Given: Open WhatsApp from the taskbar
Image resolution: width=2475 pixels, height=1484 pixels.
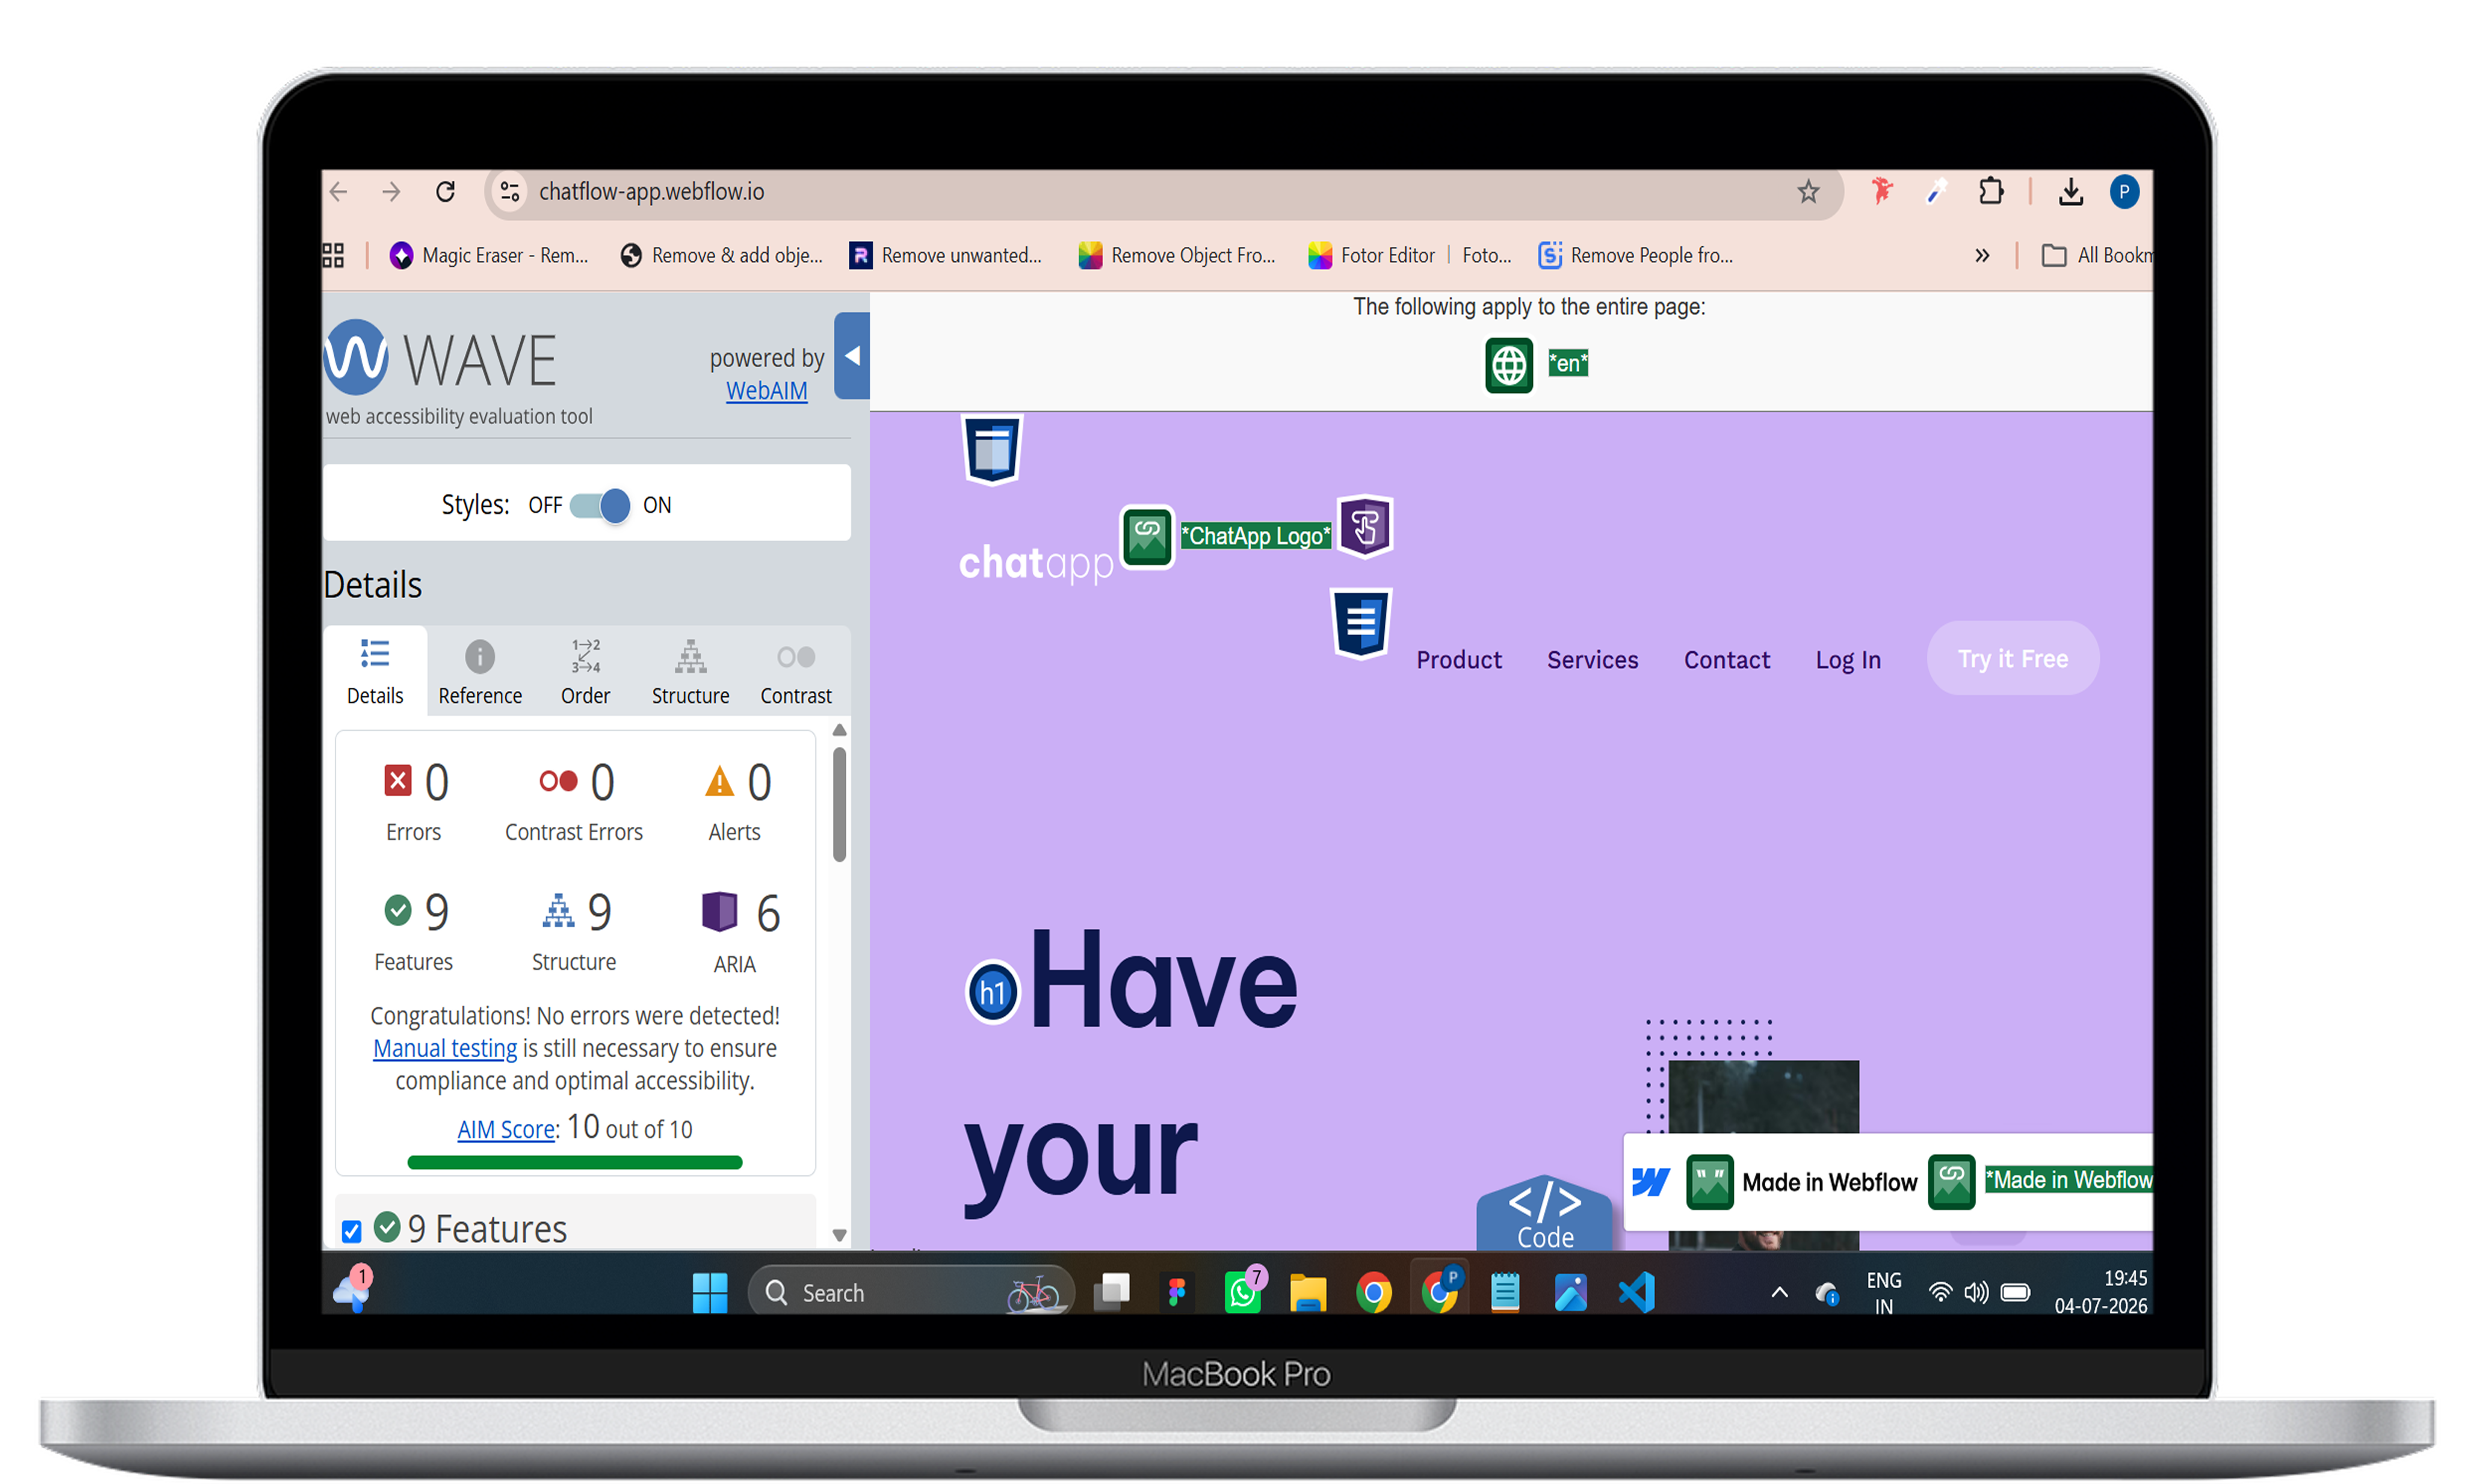Looking at the screenshot, I should click(x=1243, y=1292).
